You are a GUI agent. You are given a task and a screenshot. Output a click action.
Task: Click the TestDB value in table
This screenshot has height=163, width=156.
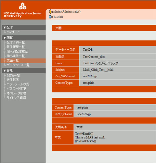[x=88, y=50]
